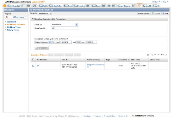Click the Help button with question icon
Image resolution: width=173 pixels, height=118 pixels.
165,13
